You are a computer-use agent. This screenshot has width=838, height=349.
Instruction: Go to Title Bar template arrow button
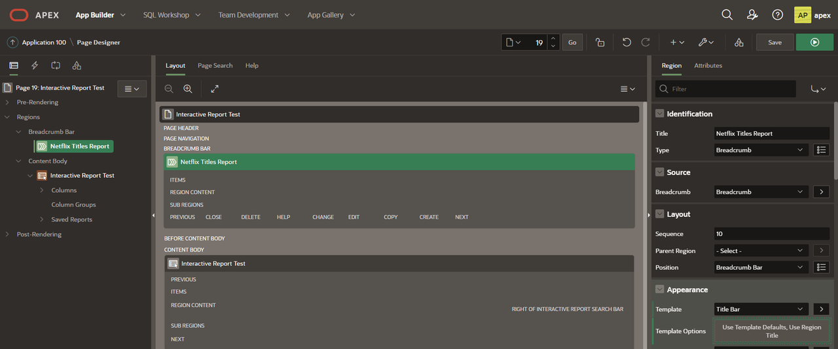click(821, 309)
